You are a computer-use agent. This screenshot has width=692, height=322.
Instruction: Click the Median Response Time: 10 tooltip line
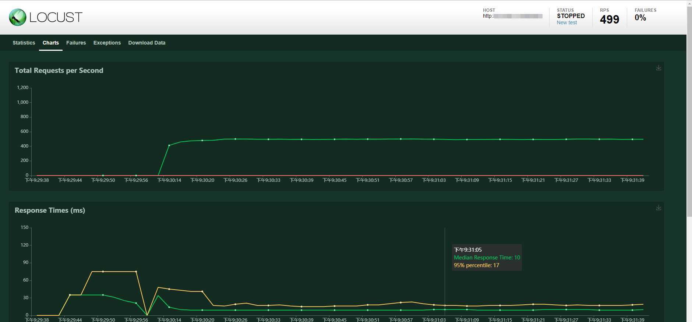click(487, 258)
